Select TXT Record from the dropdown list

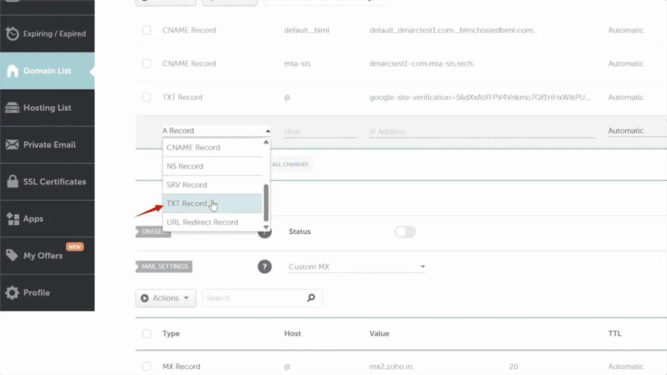point(213,203)
